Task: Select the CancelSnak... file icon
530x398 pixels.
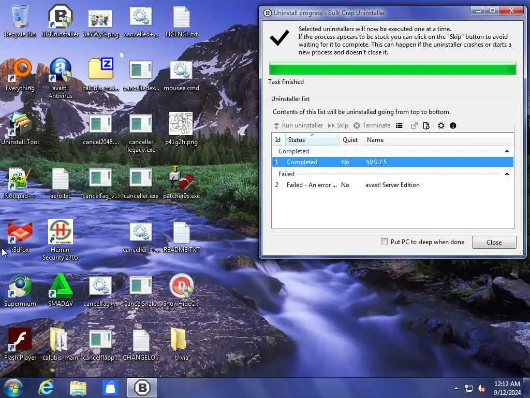Action: 141,292
